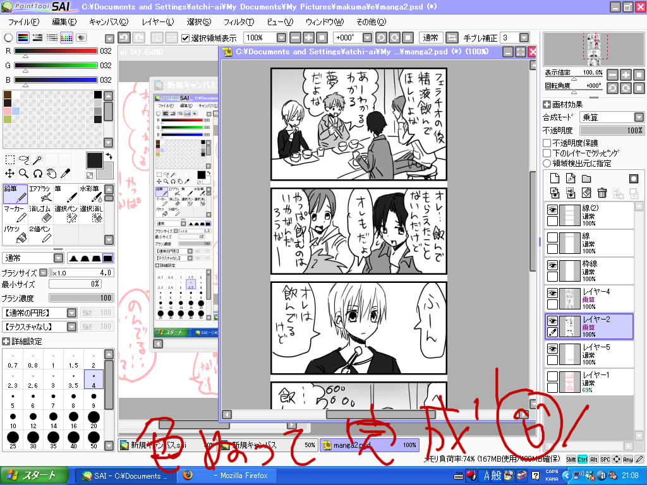Expand the 画材効果 section

pyautogui.click(x=547, y=105)
